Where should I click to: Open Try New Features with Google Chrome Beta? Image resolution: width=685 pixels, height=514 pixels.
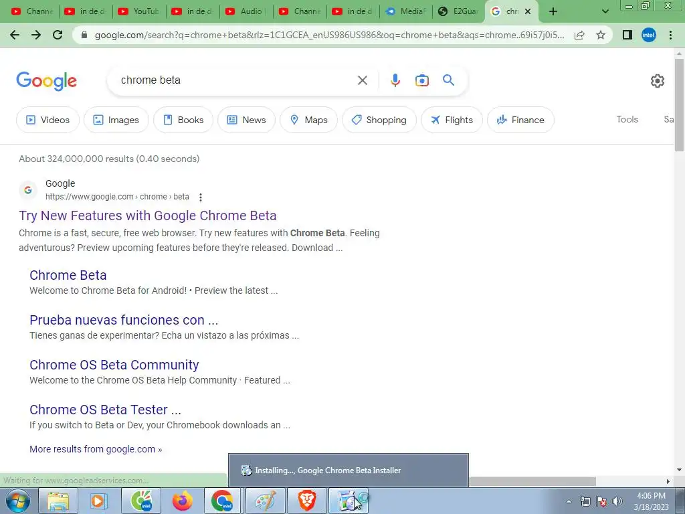point(148,216)
